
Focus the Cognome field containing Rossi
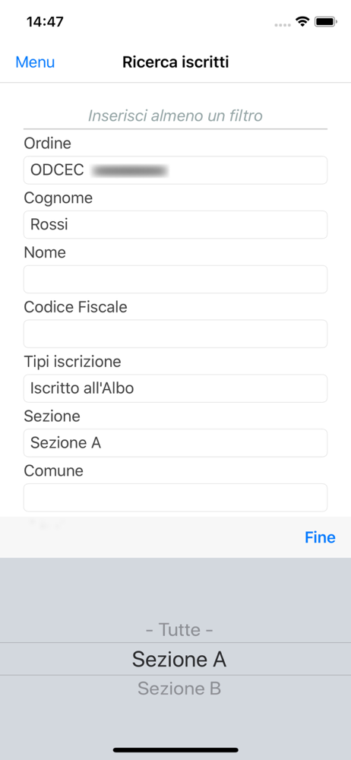175,224
